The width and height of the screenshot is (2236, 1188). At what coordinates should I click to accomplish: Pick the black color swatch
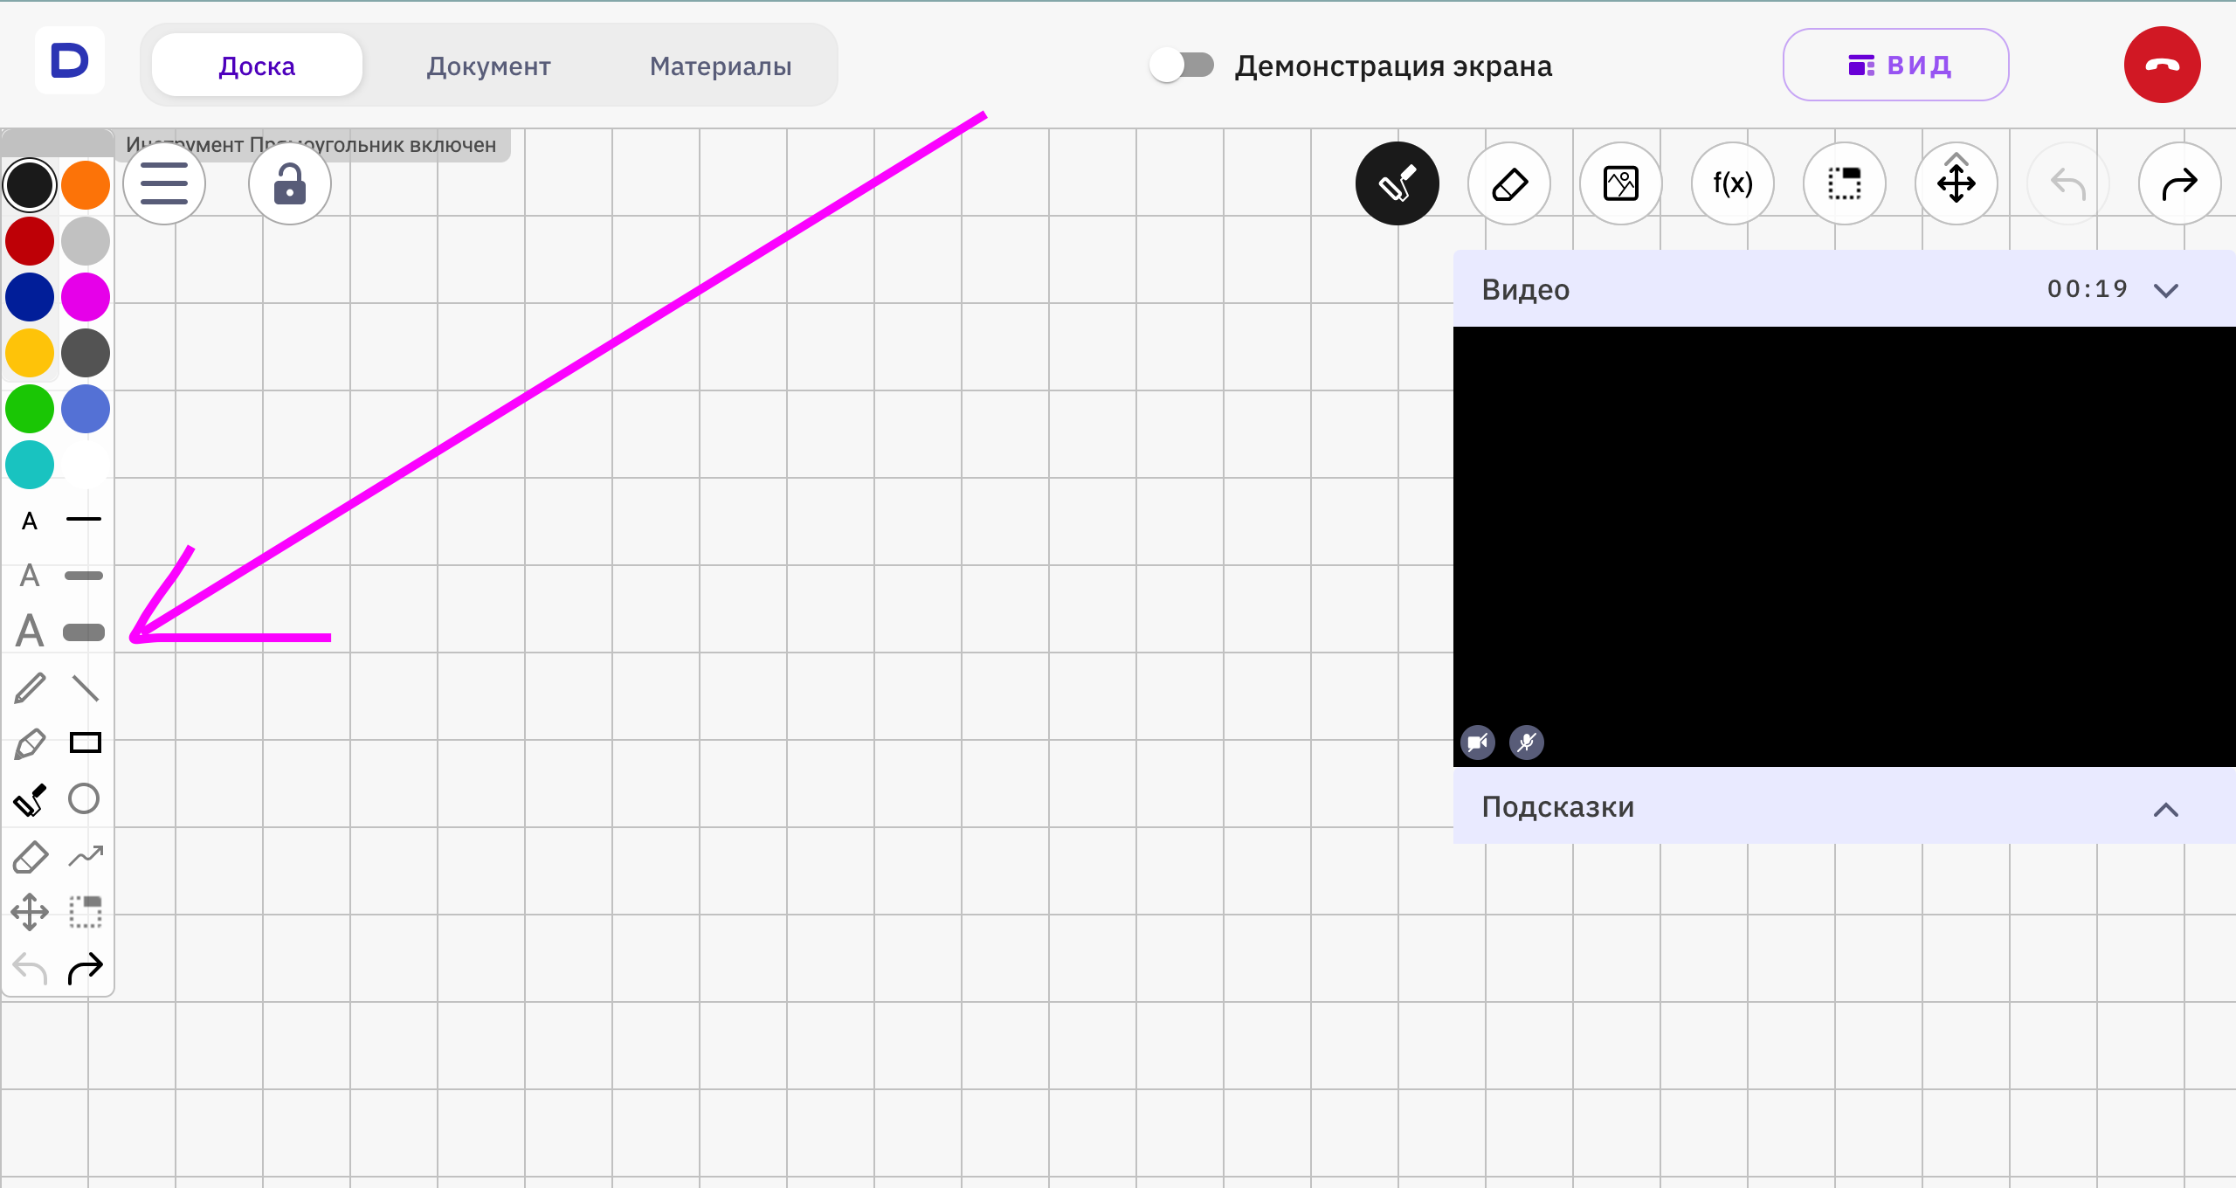30,185
